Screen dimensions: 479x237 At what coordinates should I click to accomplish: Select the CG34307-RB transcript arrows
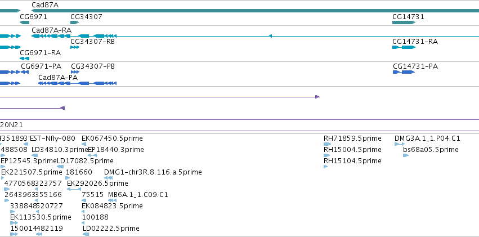(x=74, y=47)
